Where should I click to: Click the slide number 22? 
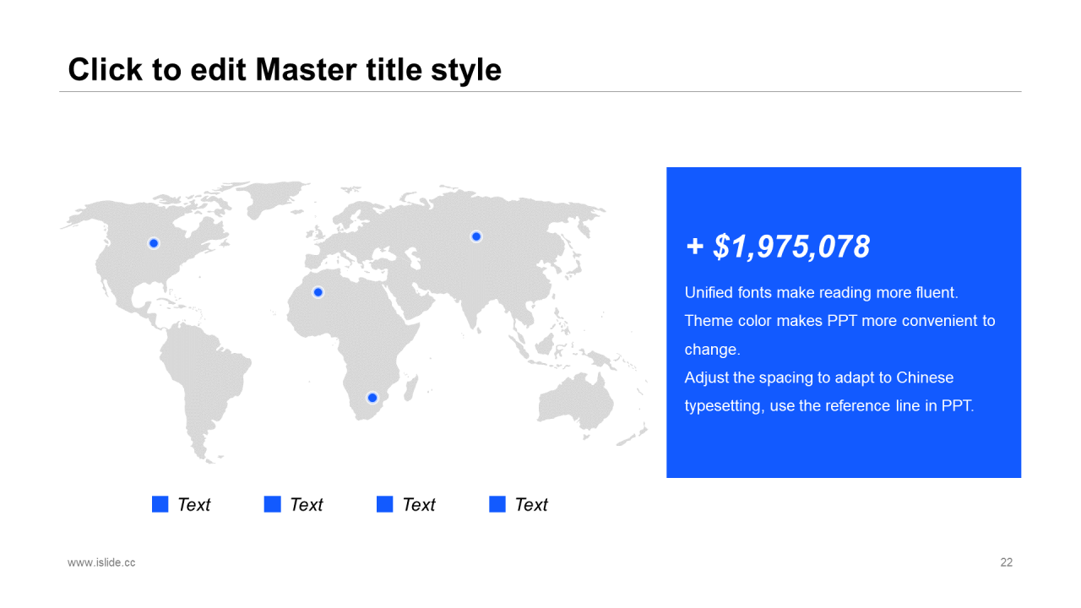[x=1006, y=562]
